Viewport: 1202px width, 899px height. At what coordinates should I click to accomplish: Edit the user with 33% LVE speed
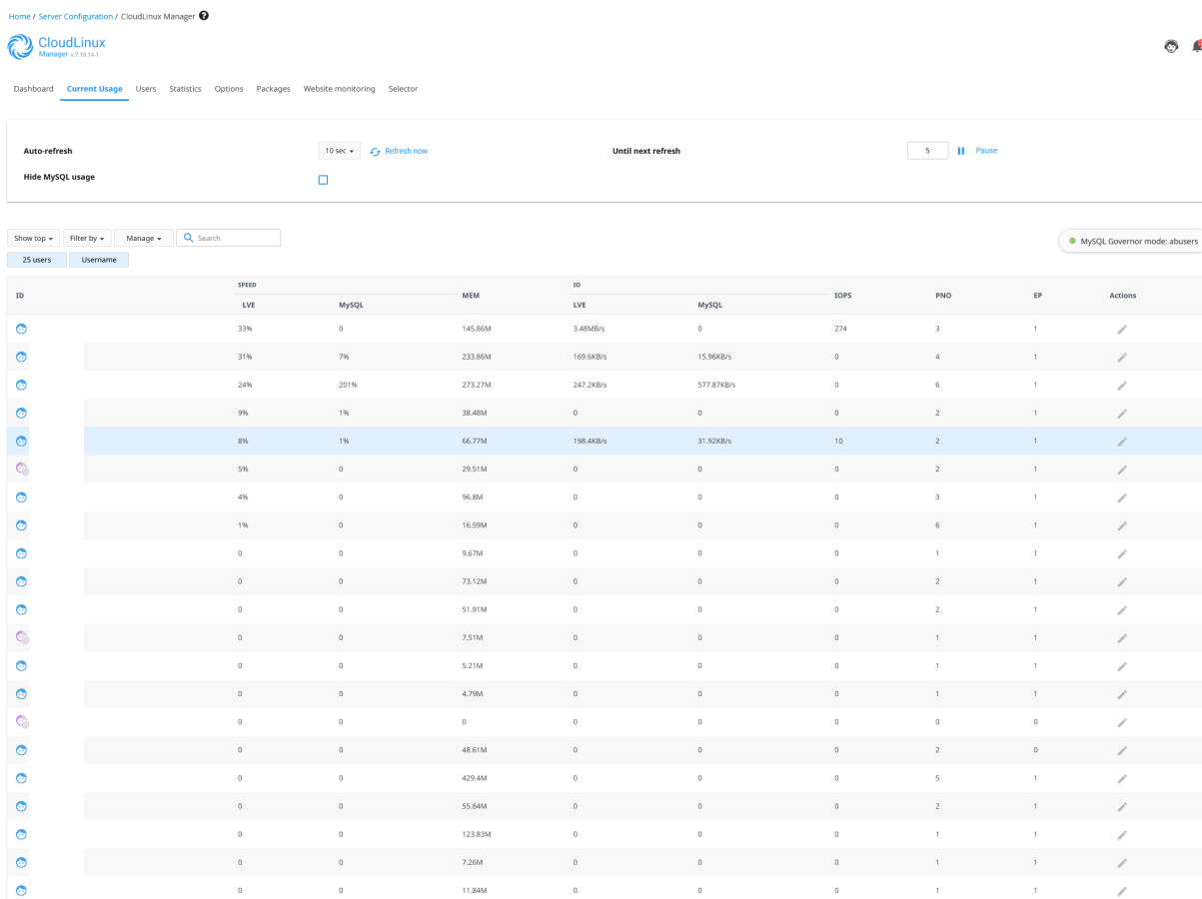[x=1122, y=330]
